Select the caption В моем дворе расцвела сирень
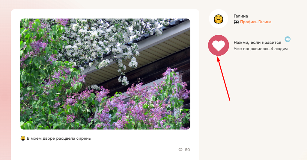This screenshot has height=160, width=307. click(x=59, y=138)
